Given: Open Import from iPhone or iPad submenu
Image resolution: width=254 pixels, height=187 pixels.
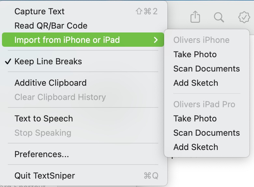Looking at the screenshot, I should 83,40.
